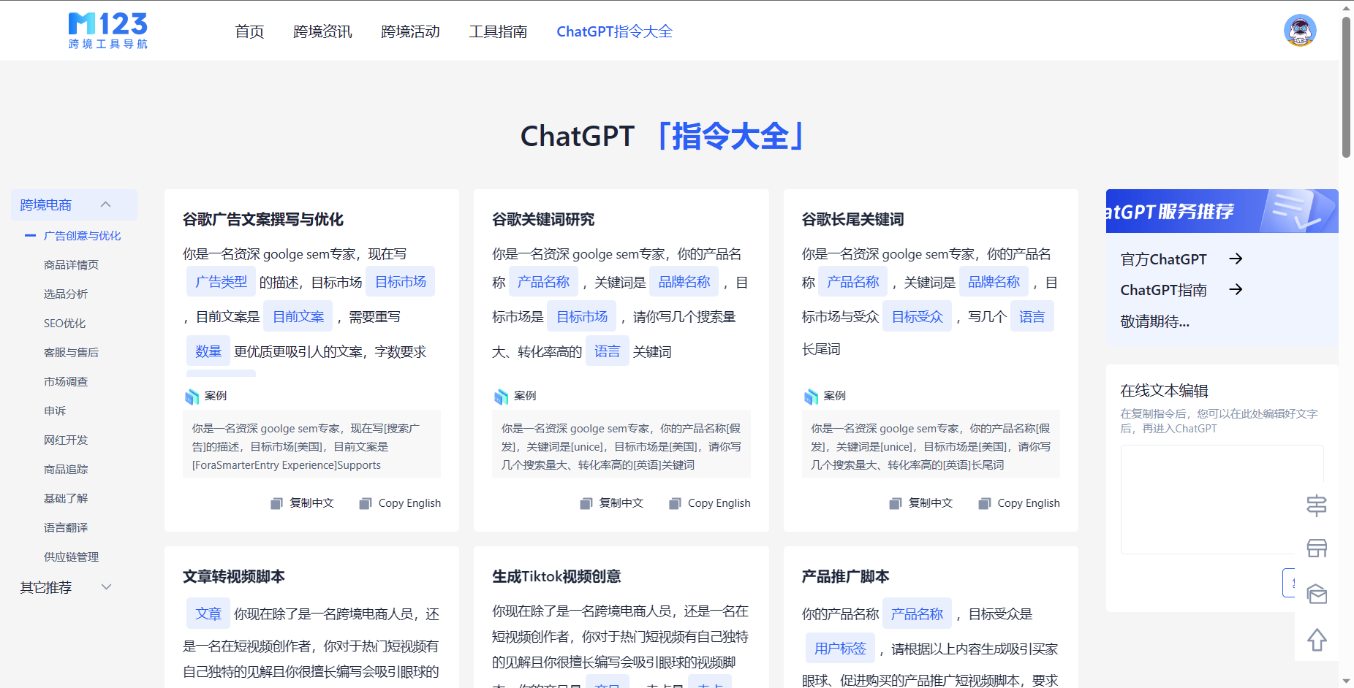The image size is (1354, 688).
Task: Expand the 其它推荐 sidebar section
Action: pos(67,588)
